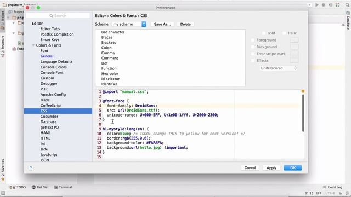Click the Editor breadcrumb in header
351x197 pixels.
point(100,16)
